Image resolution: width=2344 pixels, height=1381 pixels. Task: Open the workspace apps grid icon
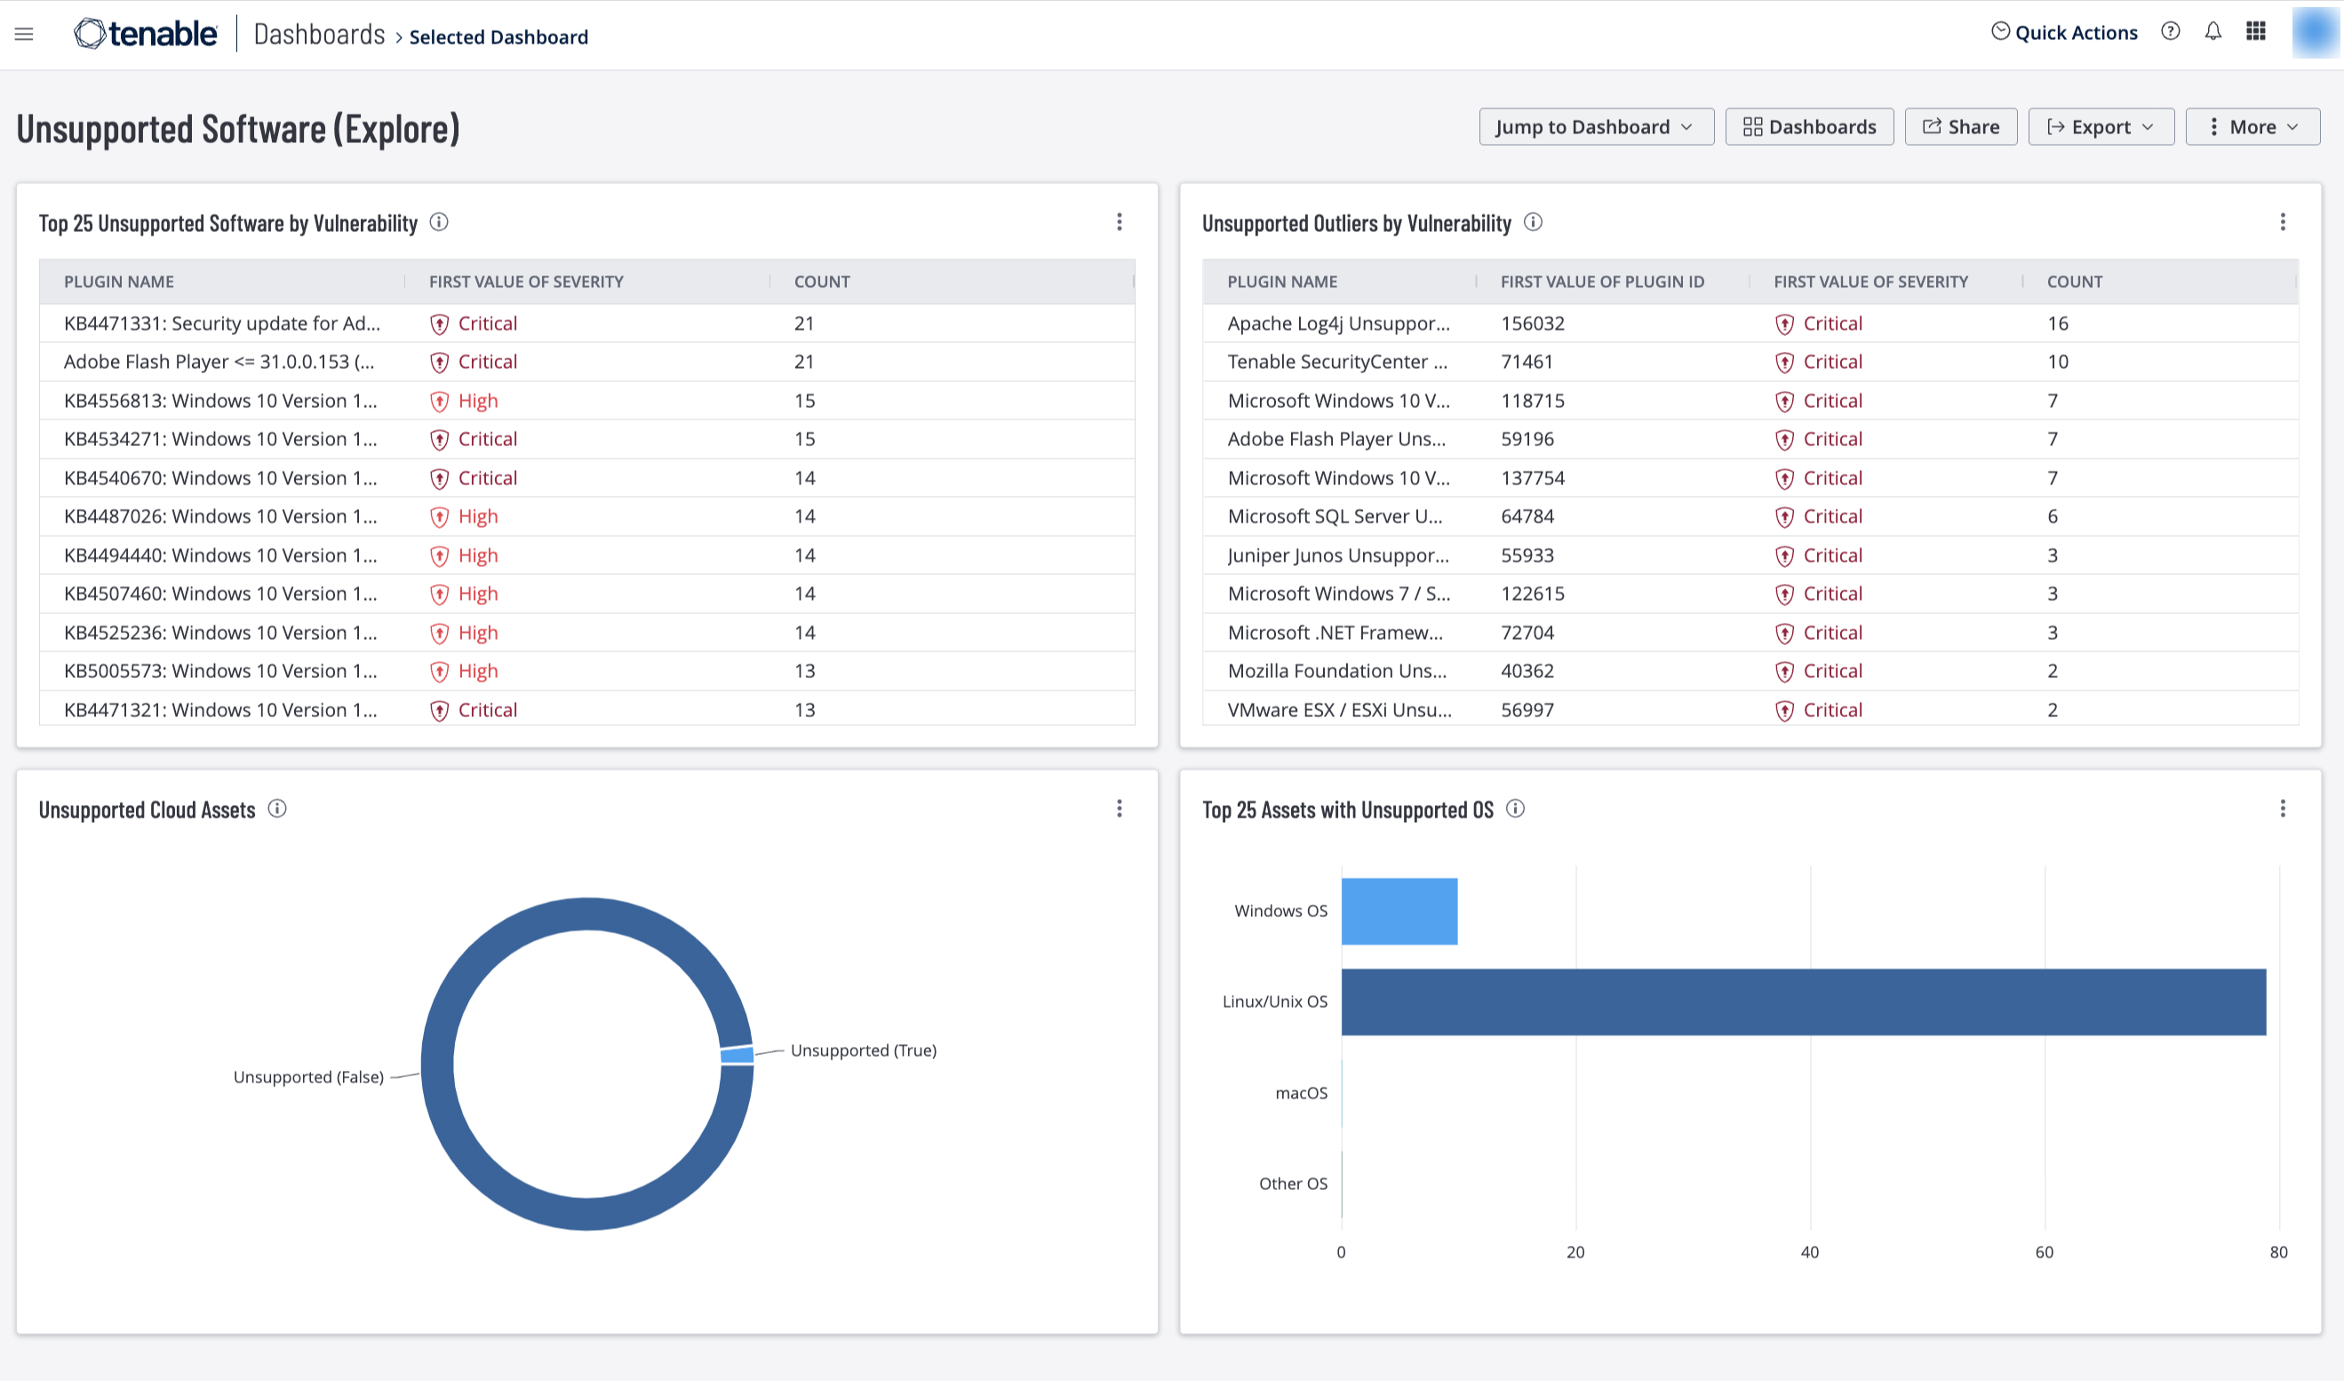pos(2256,32)
